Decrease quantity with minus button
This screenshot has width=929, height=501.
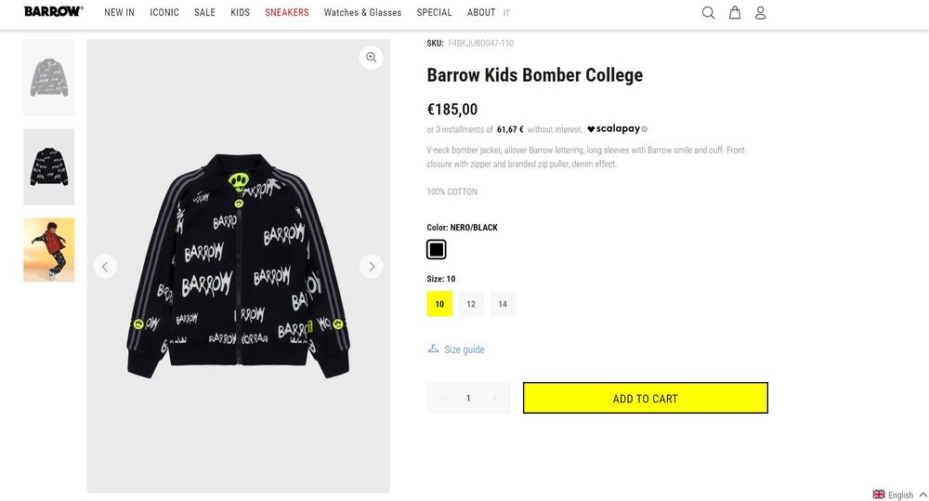pyautogui.click(x=442, y=398)
